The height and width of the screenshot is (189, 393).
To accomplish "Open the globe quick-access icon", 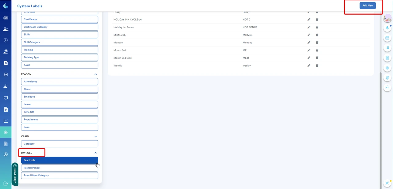I will tap(387, 78).
